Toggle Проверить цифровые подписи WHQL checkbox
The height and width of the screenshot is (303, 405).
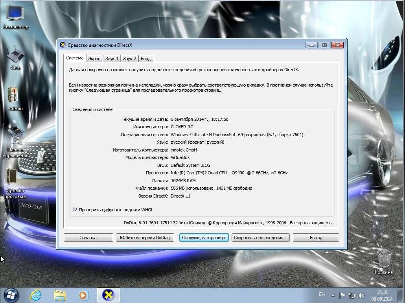[x=75, y=210]
